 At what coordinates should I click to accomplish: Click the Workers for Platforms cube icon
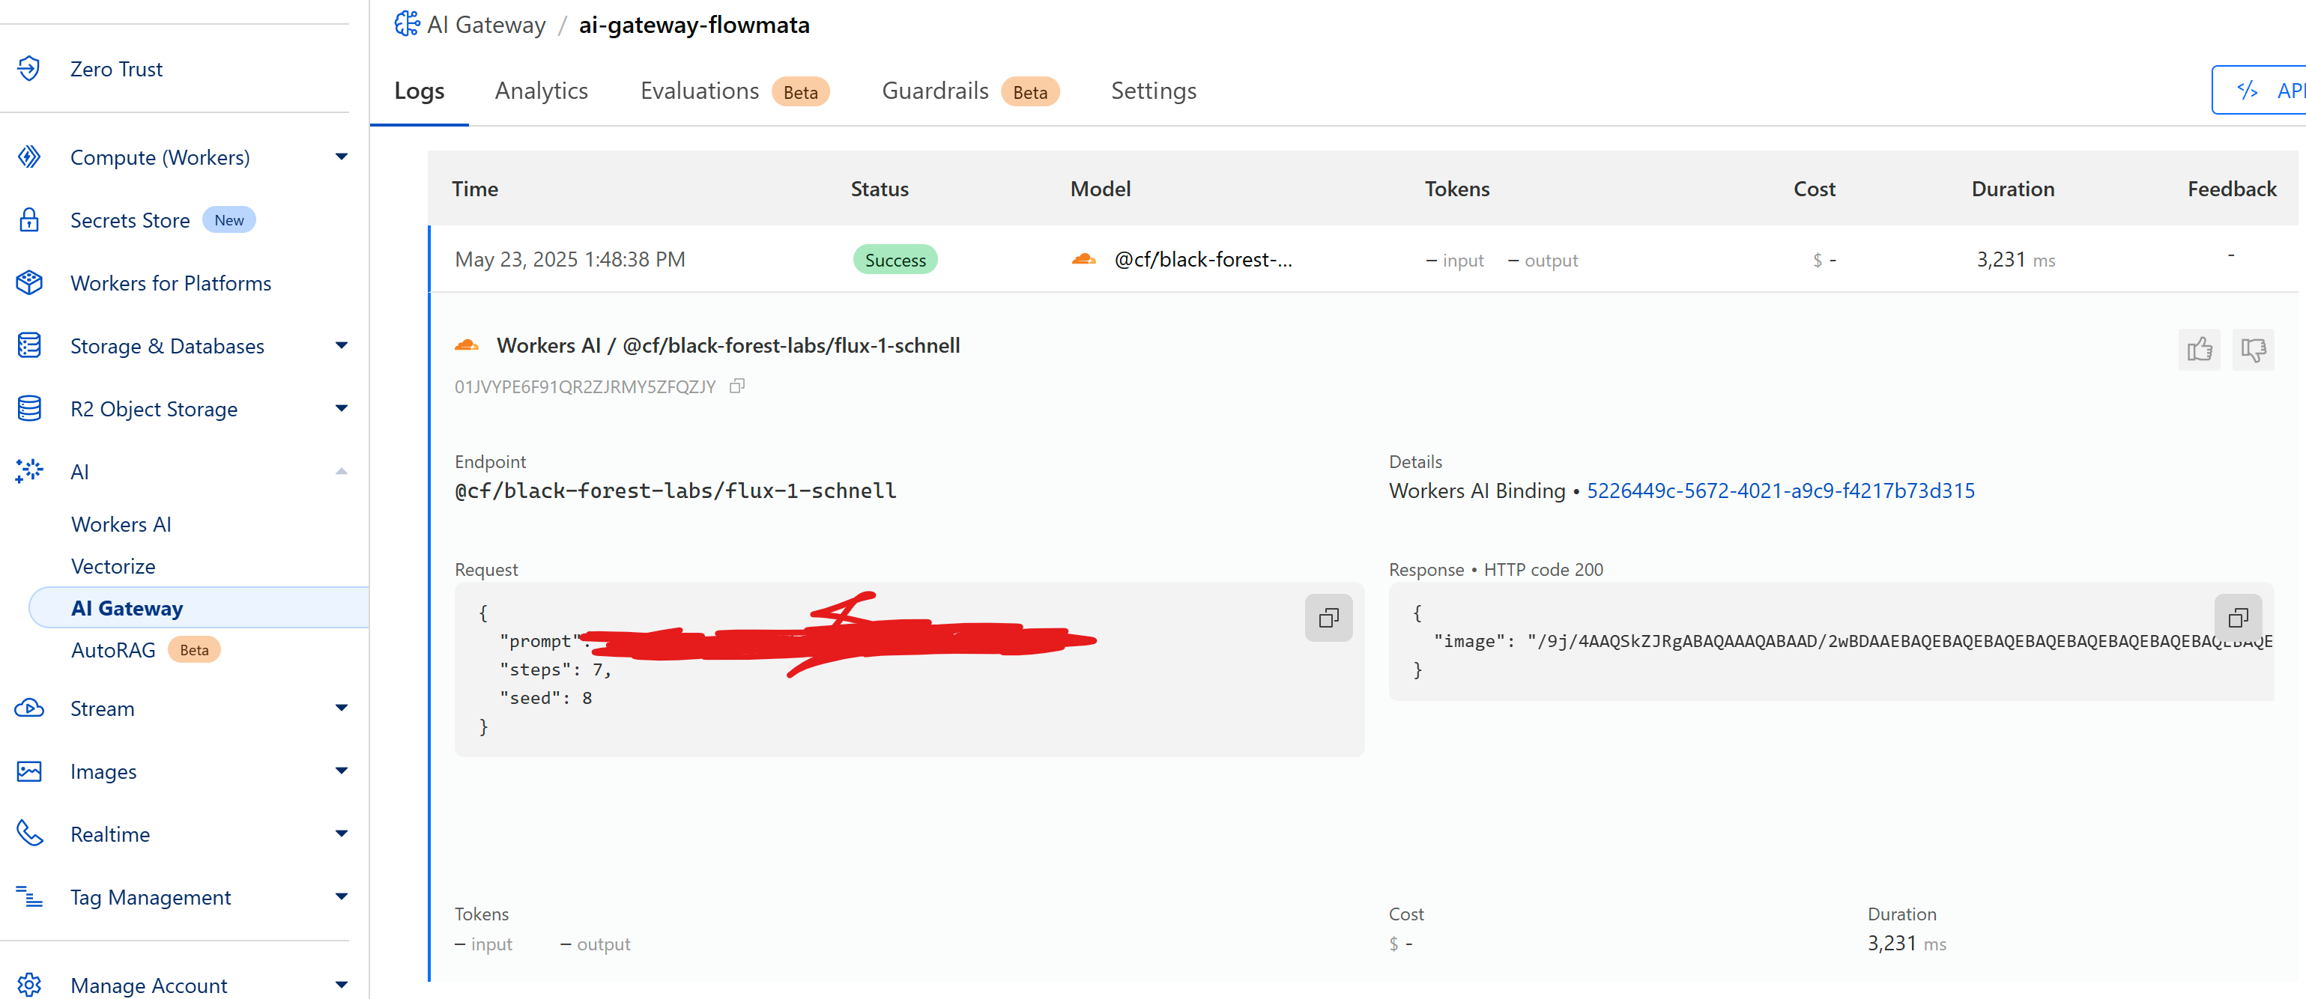(28, 283)
